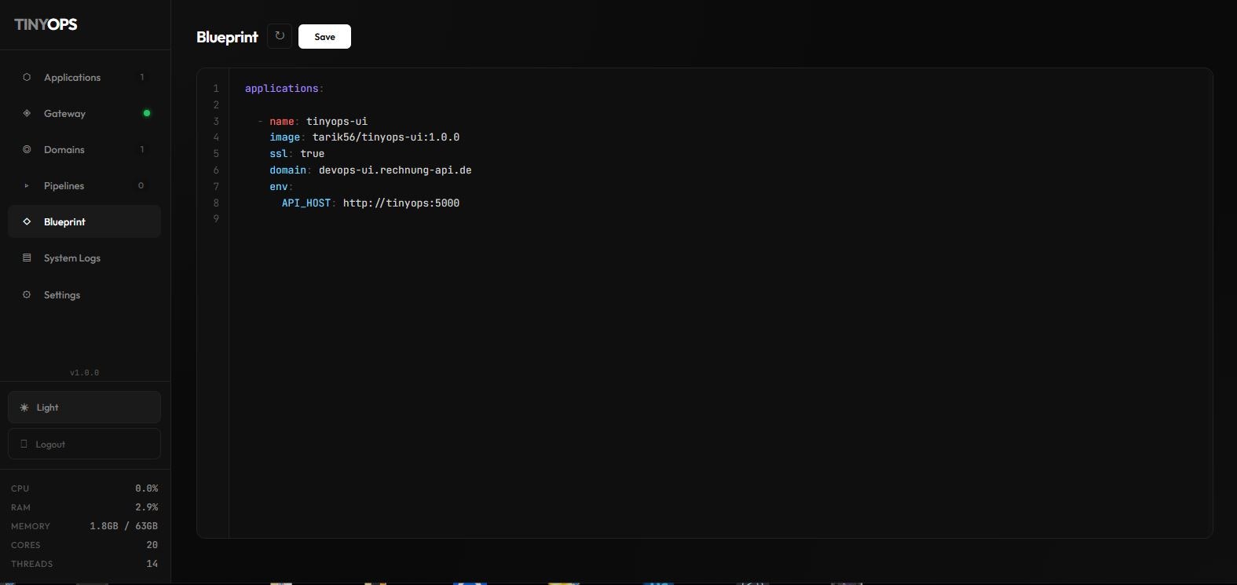This screenshot has width=1237, height=585.
Task: Click the THREADS value '14'
Action: pyautogui.click(x=152, y=564)
